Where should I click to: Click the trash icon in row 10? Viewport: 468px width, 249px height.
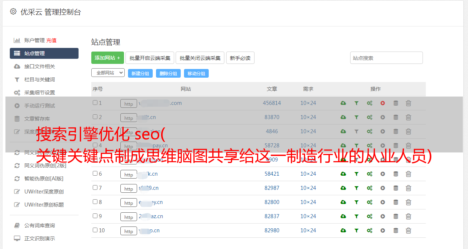(x=408, y=230)
